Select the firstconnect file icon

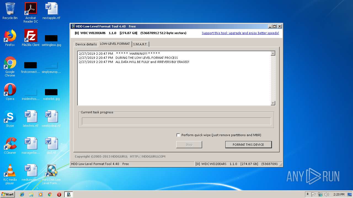[x=31, y=68]
